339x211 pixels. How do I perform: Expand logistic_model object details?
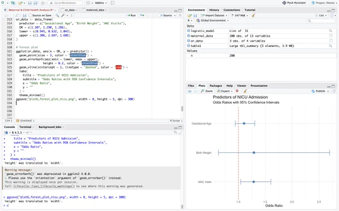pos(188,31)
